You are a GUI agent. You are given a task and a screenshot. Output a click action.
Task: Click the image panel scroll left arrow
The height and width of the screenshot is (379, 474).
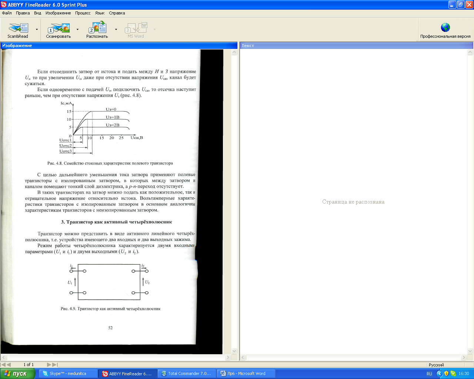[x=4, y=358]
